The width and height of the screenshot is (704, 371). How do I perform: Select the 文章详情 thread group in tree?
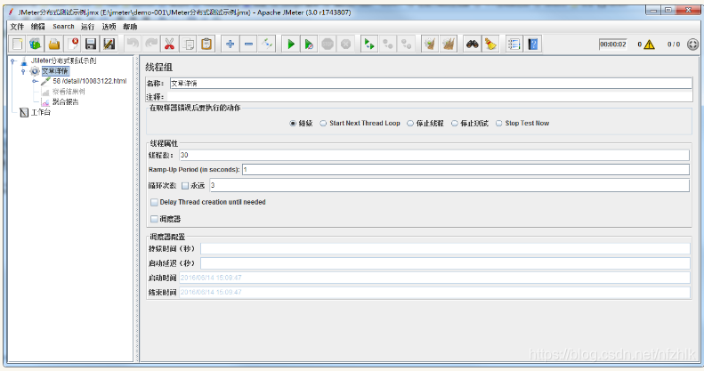click(55, 71)
